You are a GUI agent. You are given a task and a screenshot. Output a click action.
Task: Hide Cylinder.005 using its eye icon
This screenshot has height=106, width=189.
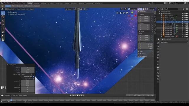185,34
